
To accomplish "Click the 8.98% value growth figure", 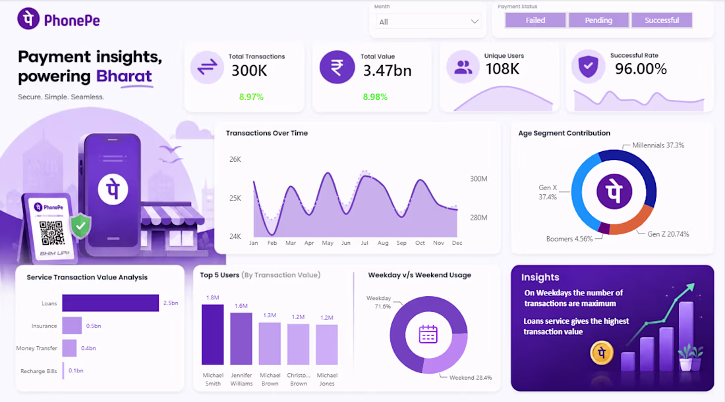I will (375, 97).
